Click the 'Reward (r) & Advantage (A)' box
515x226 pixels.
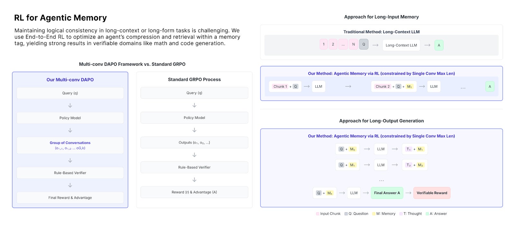[194, 192]
